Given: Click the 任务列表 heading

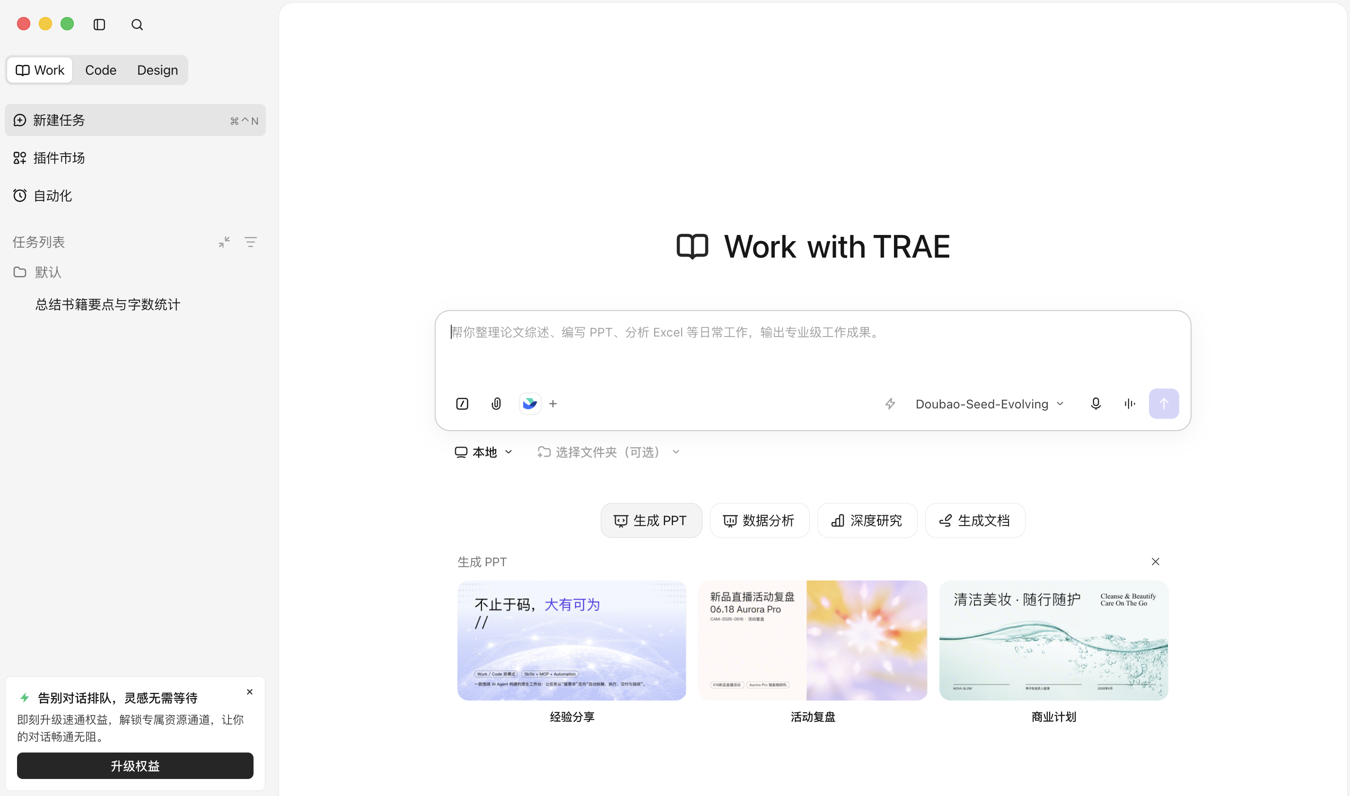Looking at the screenshot, I should click(x=39, y=242).
